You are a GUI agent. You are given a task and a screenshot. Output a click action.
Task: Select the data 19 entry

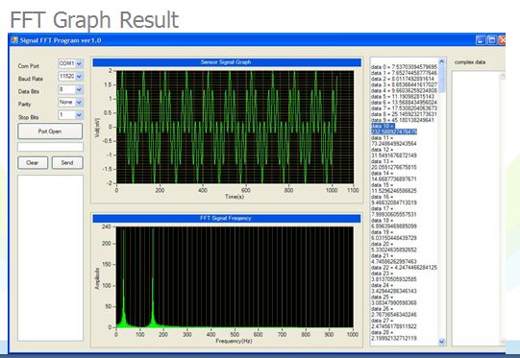[394, 235]
